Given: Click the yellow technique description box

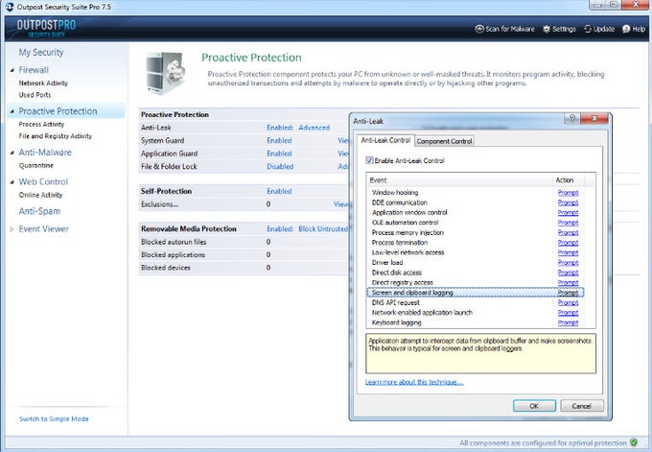Looking at the screenshot, I should pyautogui.click(x=480, y=353).
